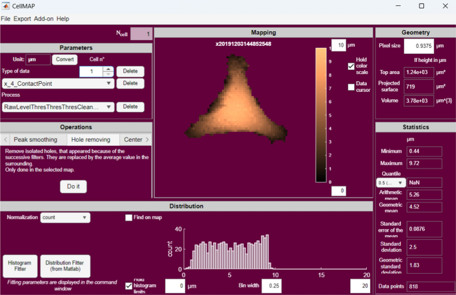Check the Find on map option
456x295 pixels.
(129, 217)
